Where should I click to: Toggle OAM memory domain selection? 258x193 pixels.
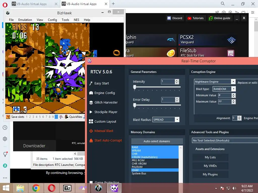(x=155, y=170)
